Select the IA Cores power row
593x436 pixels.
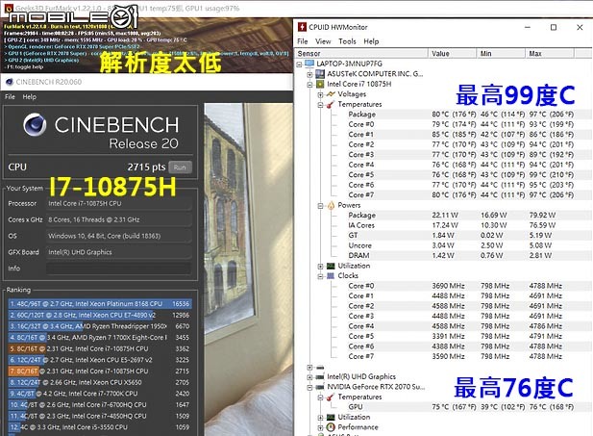click(460, 225)
